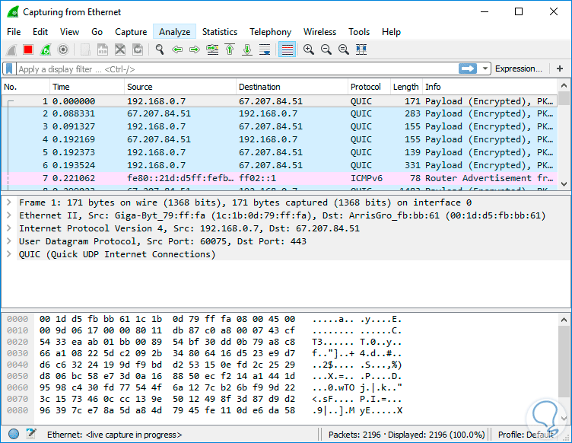Go back to previous packet arrow

pyautogui.click(x=177, y=49)
